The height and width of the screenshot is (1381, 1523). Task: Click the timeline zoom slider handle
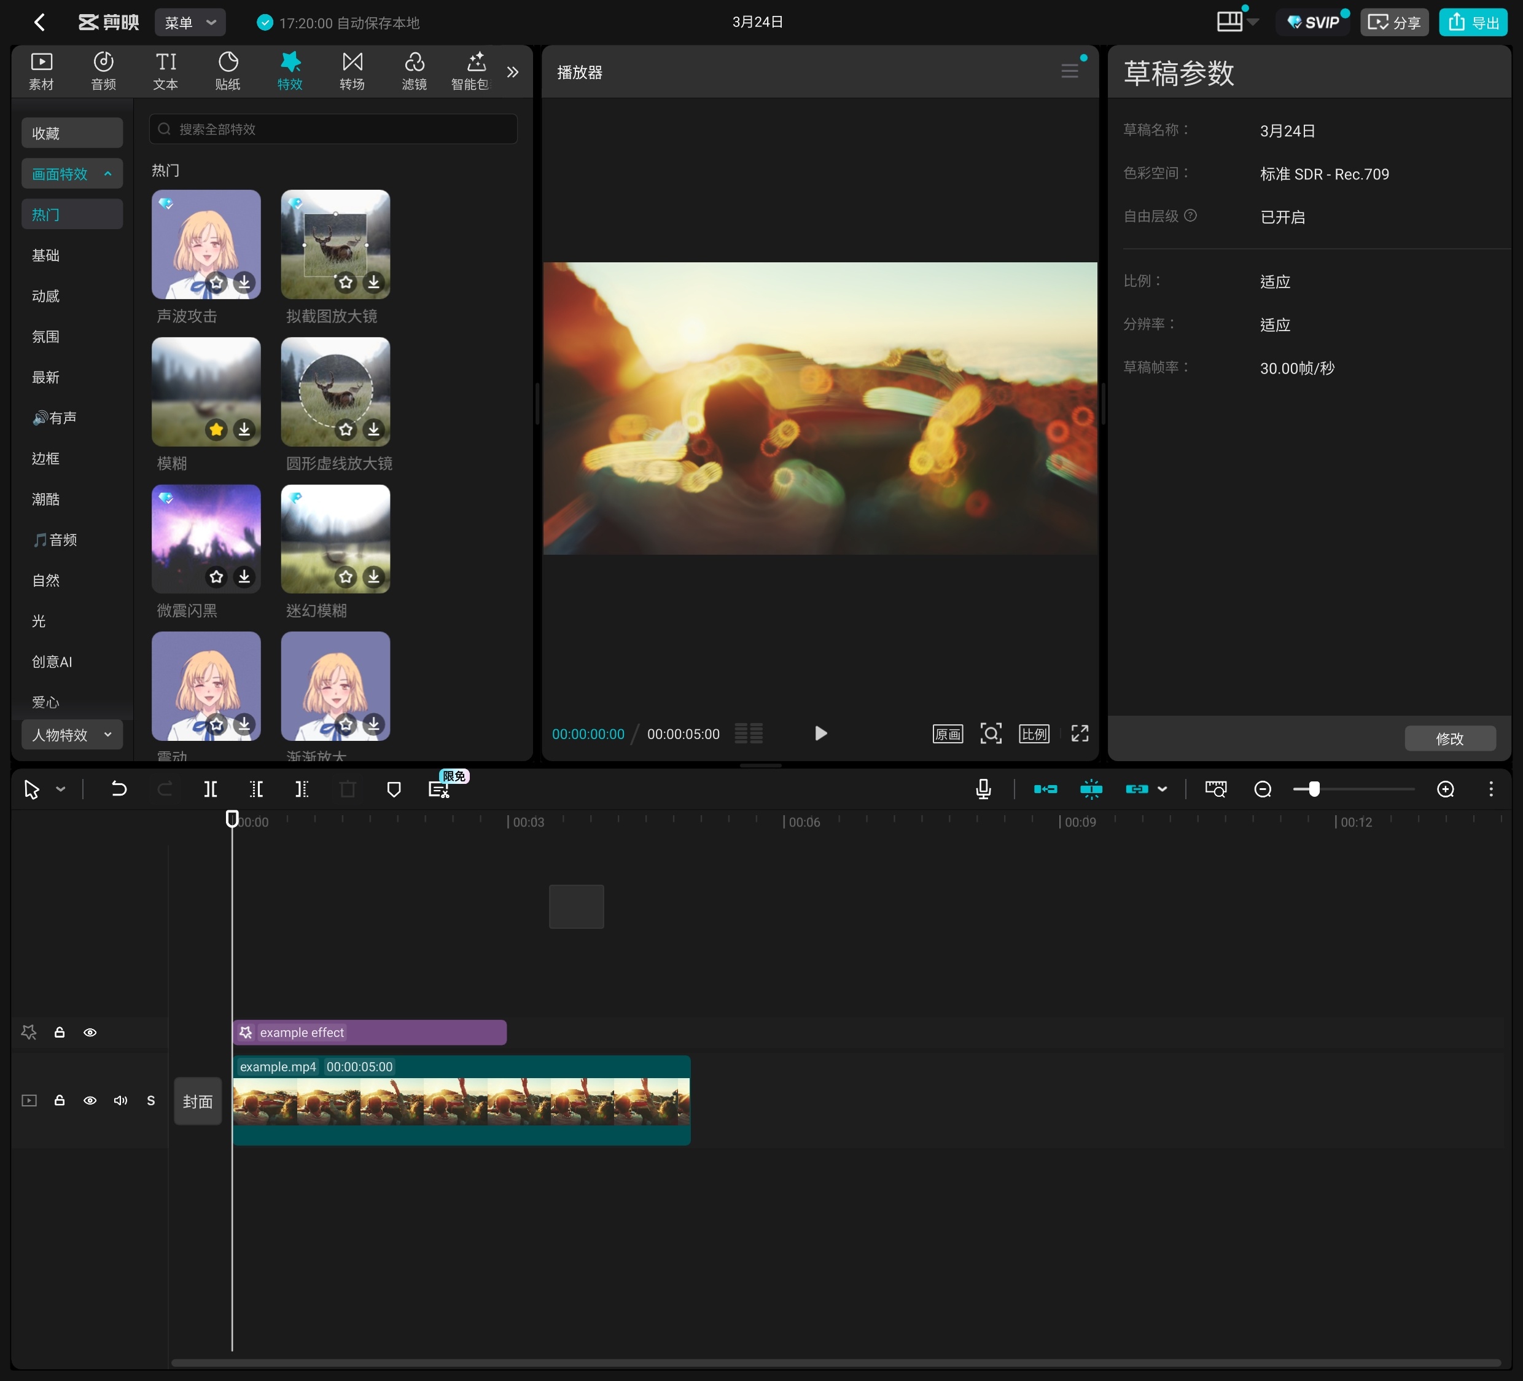click(x=1314, y=789)
